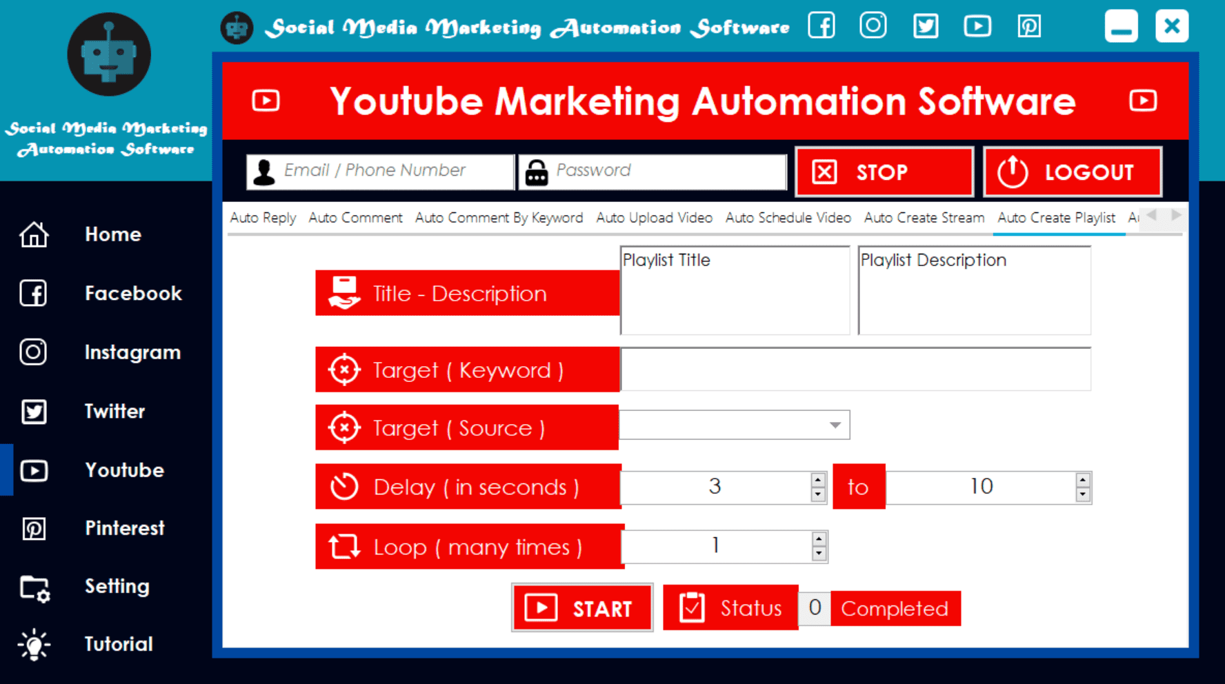
Task: Click the Facebook icon in the sidebar
Action: 33,293
